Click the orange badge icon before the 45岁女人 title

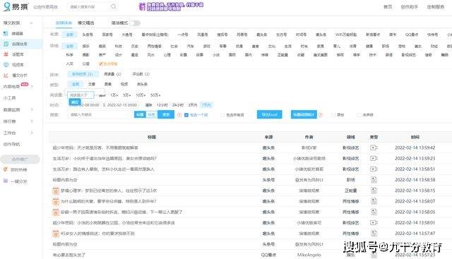56,234
